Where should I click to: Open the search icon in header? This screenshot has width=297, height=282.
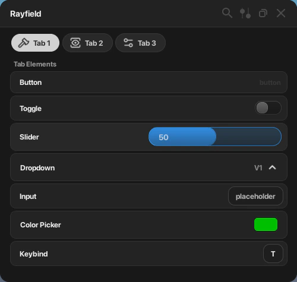pyautogui.click(x=227, y=13)
